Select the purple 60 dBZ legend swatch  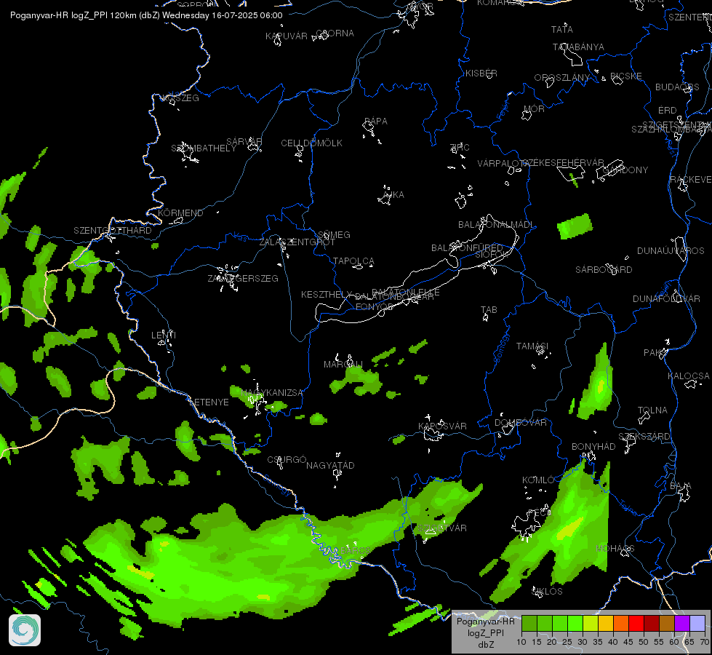pos(682,623)
